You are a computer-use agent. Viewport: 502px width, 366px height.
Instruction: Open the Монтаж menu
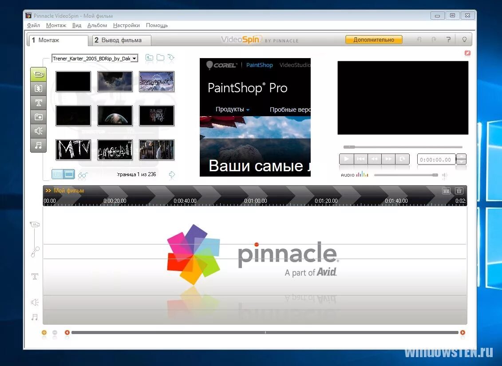point(56,25)
